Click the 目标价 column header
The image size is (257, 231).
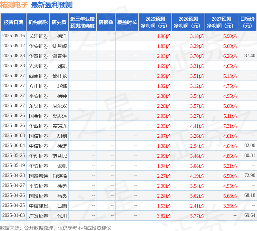pos(247,22)
